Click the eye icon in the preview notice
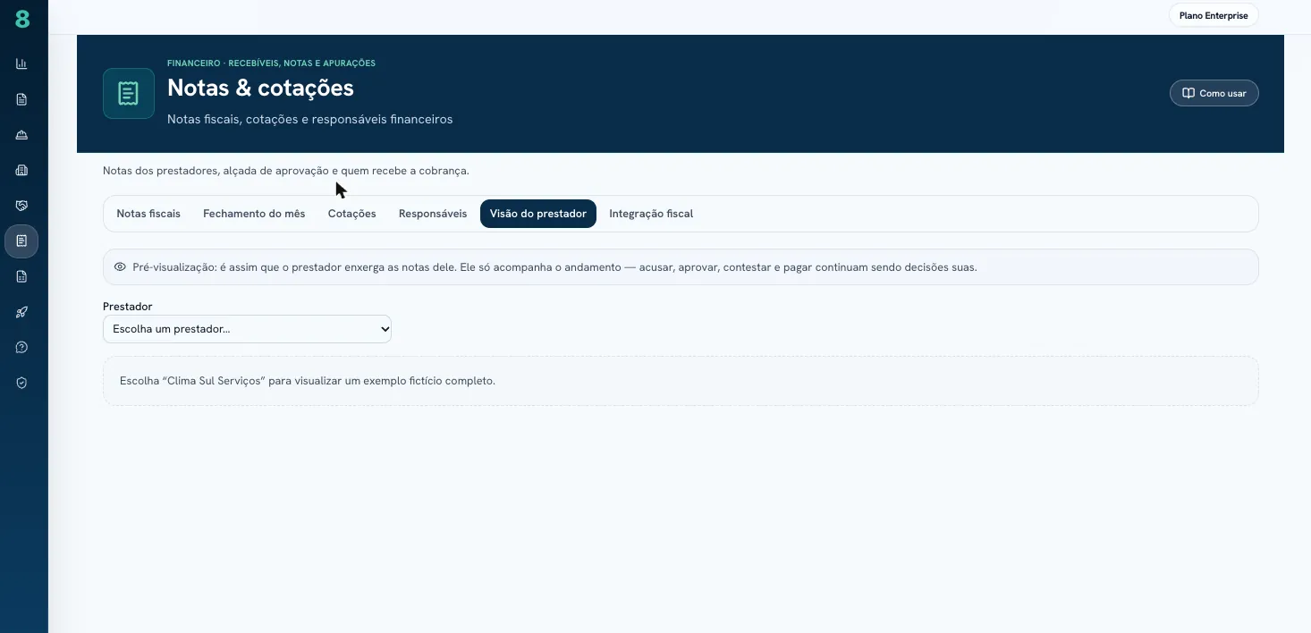 [x=120, y=266]
